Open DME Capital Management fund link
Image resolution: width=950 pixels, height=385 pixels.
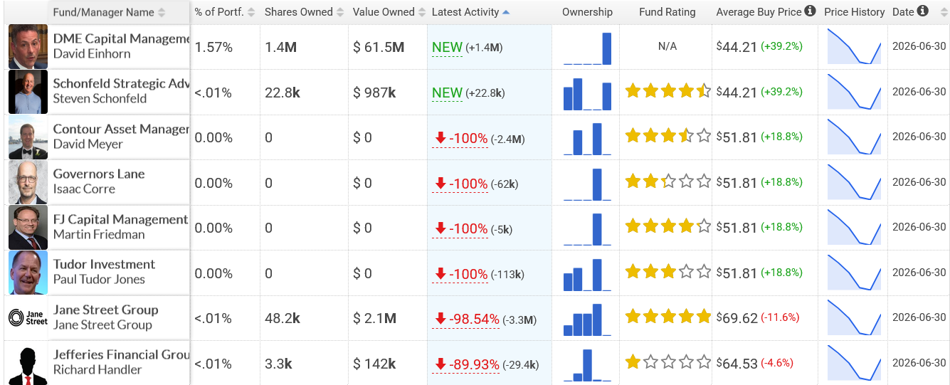point(121,38)
